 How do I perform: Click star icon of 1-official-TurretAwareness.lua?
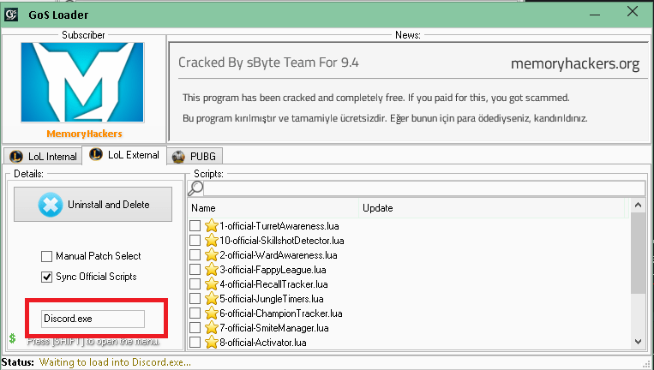[x=212, y=225]
